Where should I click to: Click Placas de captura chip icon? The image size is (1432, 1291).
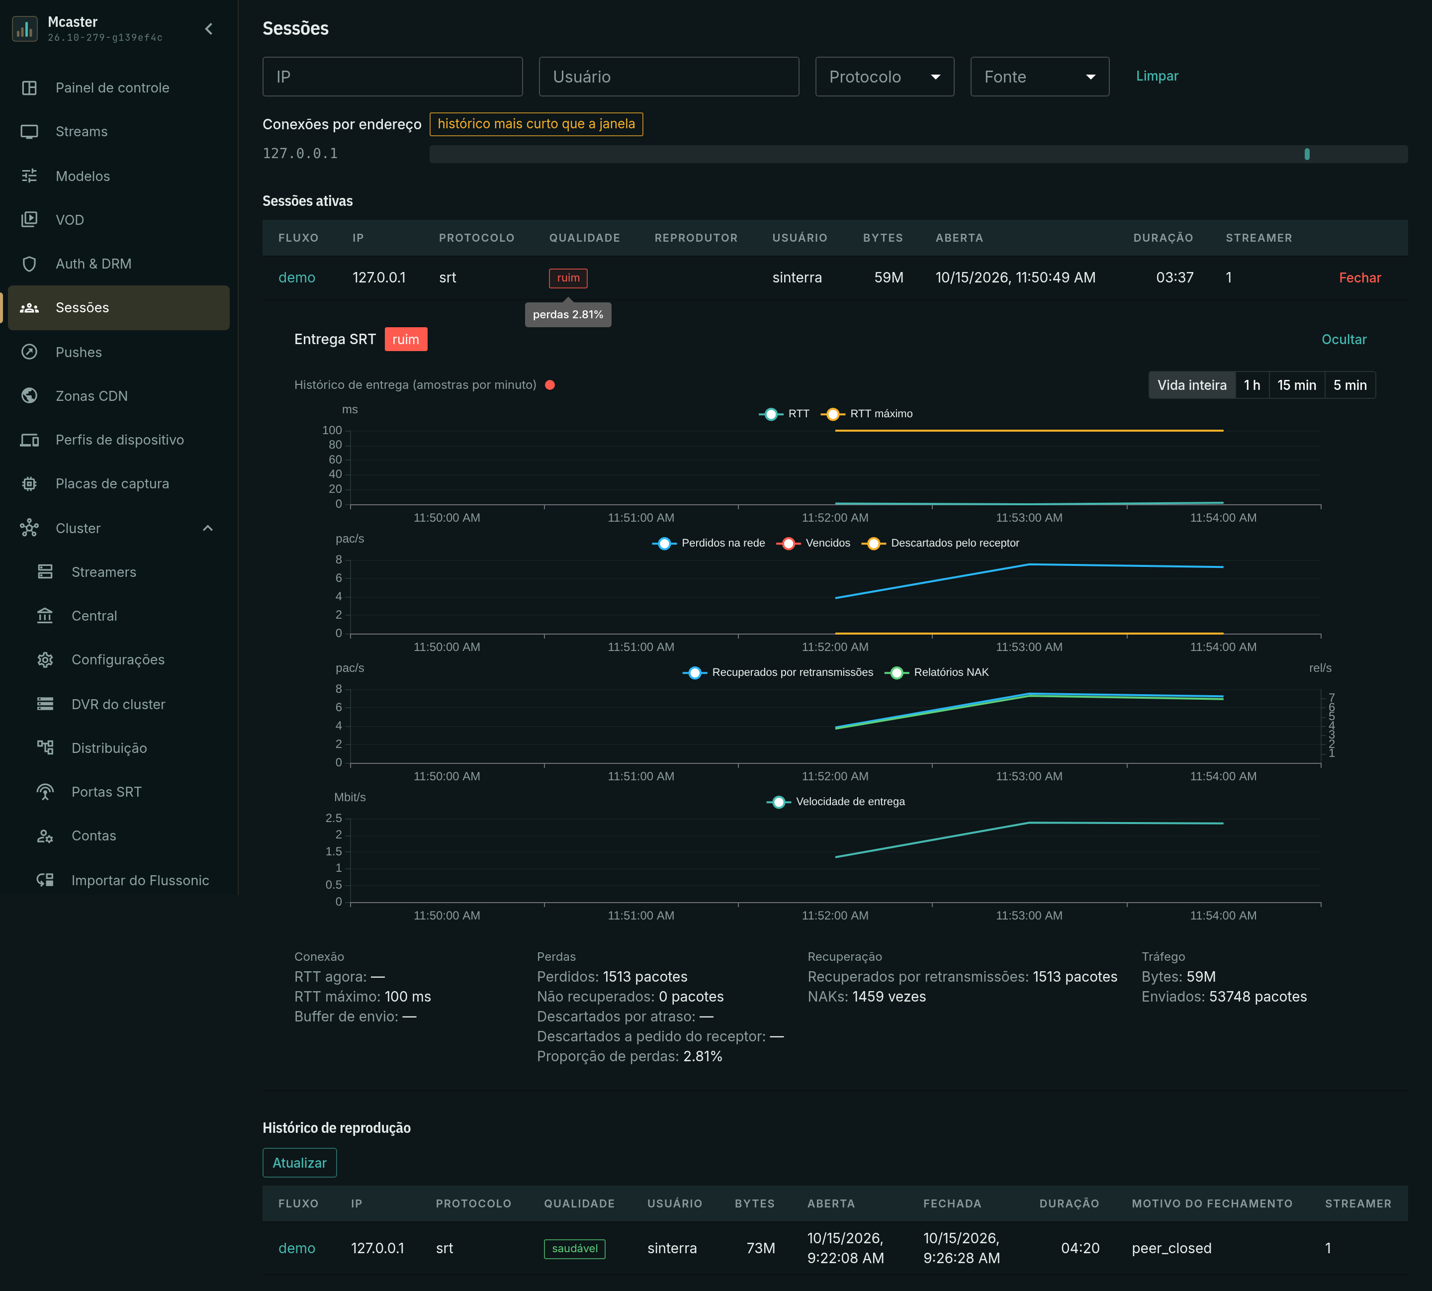(29, 484)
